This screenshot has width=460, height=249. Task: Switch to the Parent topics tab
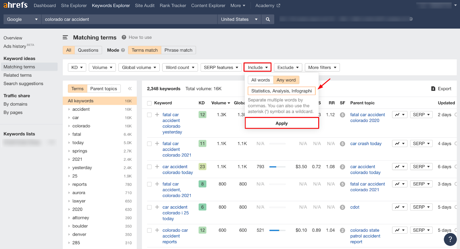point(103,89)
